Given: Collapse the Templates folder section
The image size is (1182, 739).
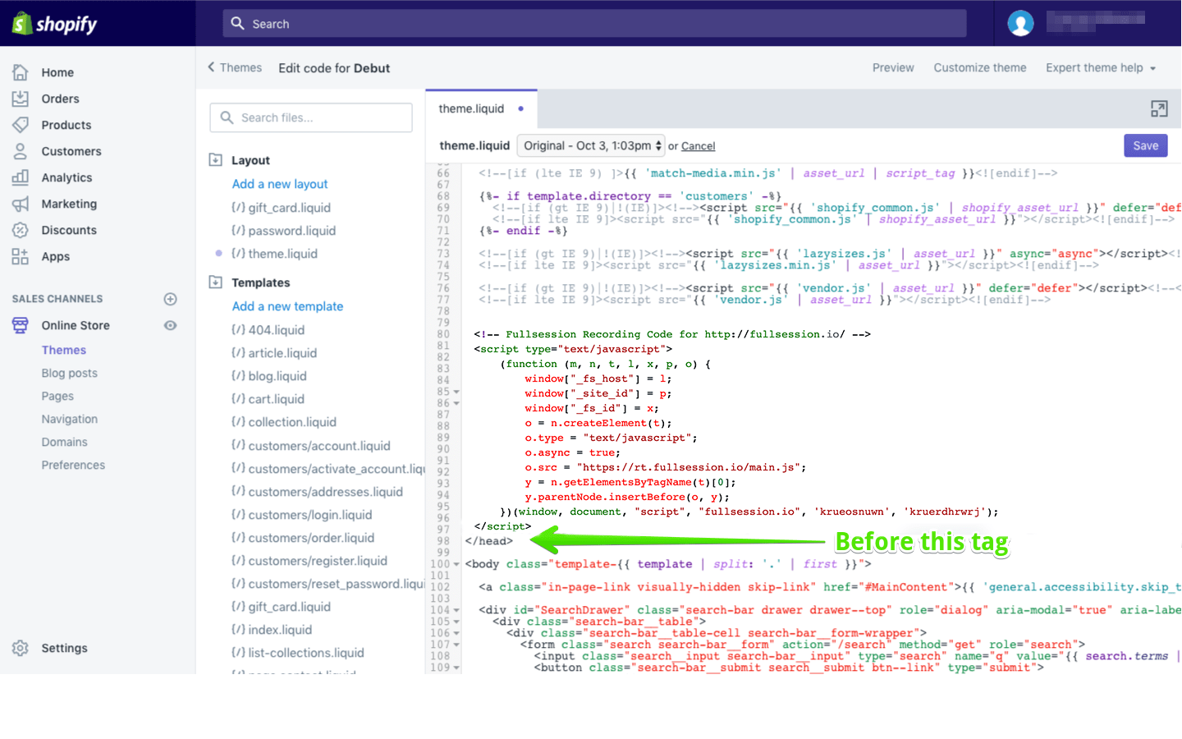Looking at the screenshot, I should click(216, 282).
